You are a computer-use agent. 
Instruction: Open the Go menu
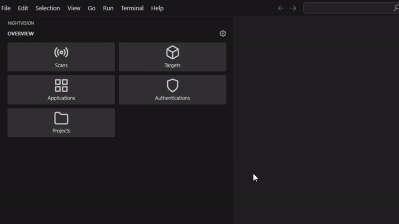[x=92, y=8]
